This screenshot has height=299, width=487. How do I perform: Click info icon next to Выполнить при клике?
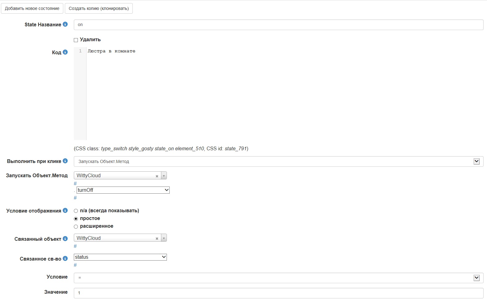click(65, 161)
